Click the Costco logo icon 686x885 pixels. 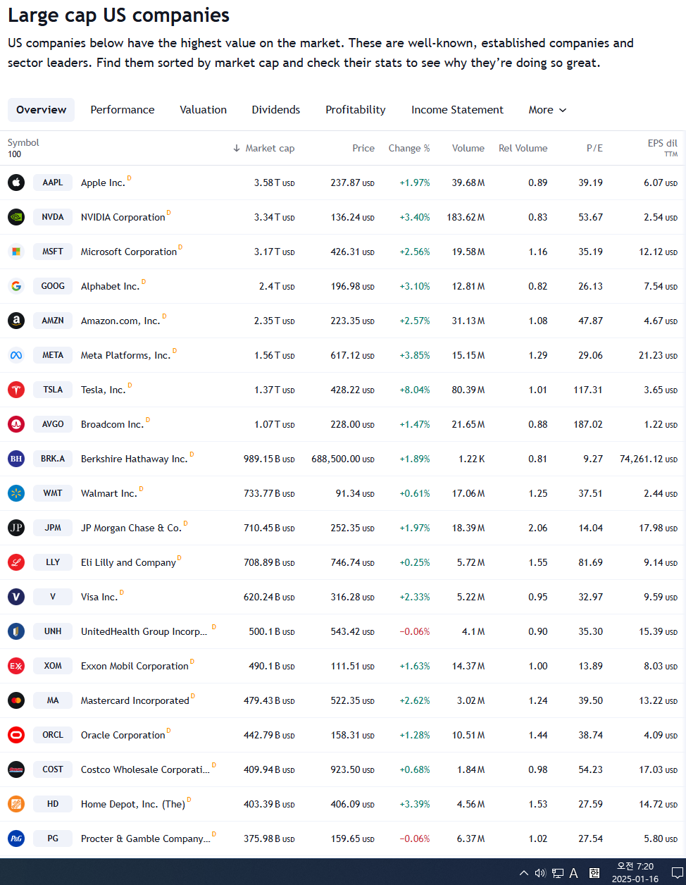[16, 769]
